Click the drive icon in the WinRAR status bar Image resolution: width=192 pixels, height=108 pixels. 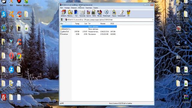61,103
